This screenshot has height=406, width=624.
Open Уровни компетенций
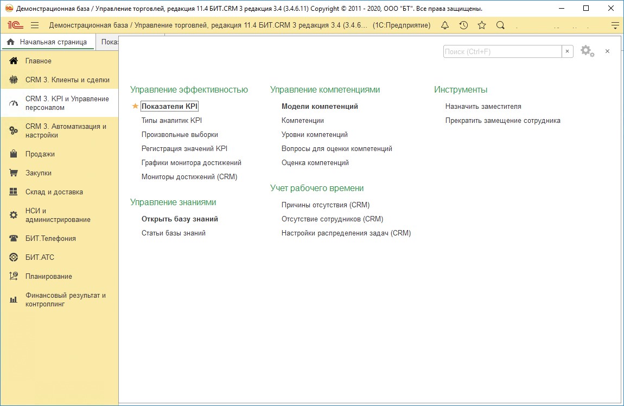(315, 135)
